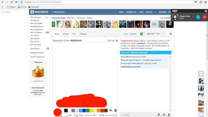Click the transparency slider handle
208x117 pixels.
(116, 115)
